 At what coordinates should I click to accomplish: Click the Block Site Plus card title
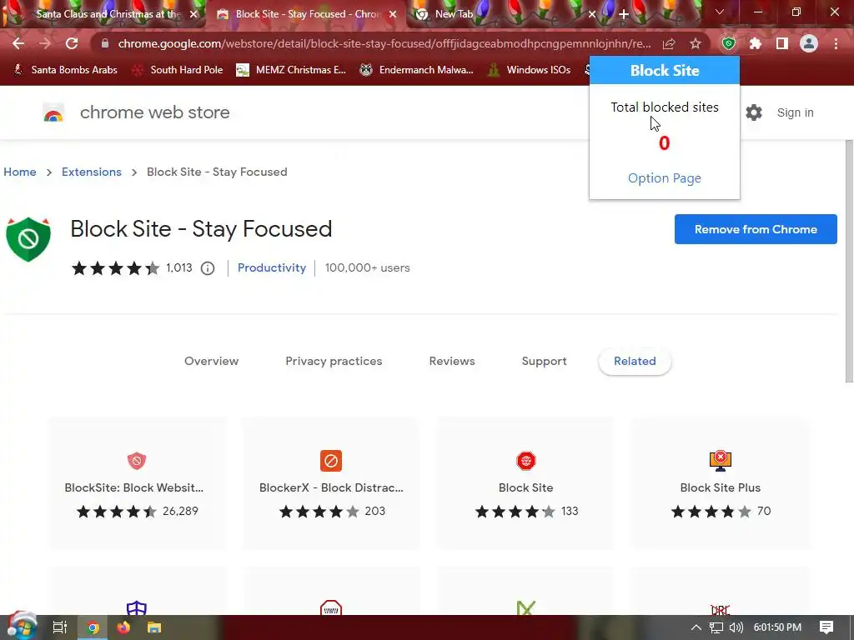(721, 487)
